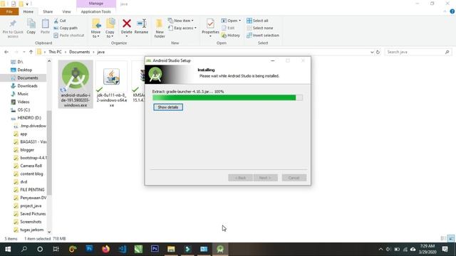
Task: Open the Move to dropdown
Action: 95,34
